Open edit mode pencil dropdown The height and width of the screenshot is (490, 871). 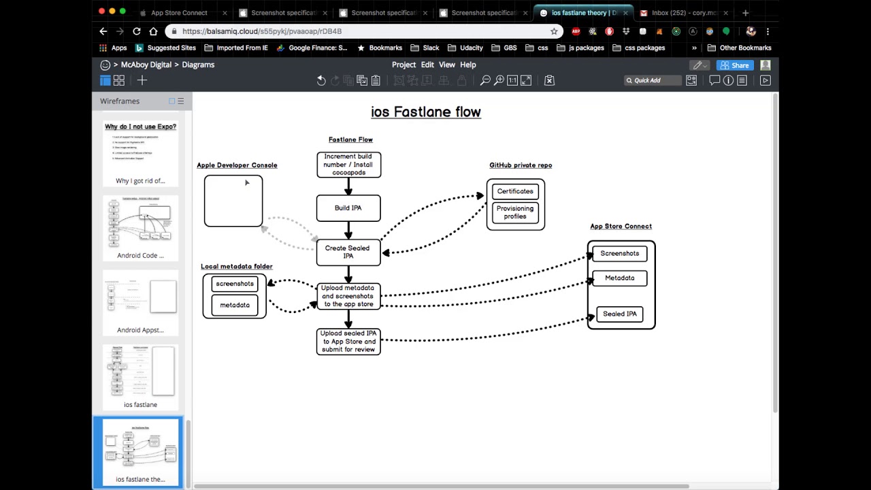(700, 65)
